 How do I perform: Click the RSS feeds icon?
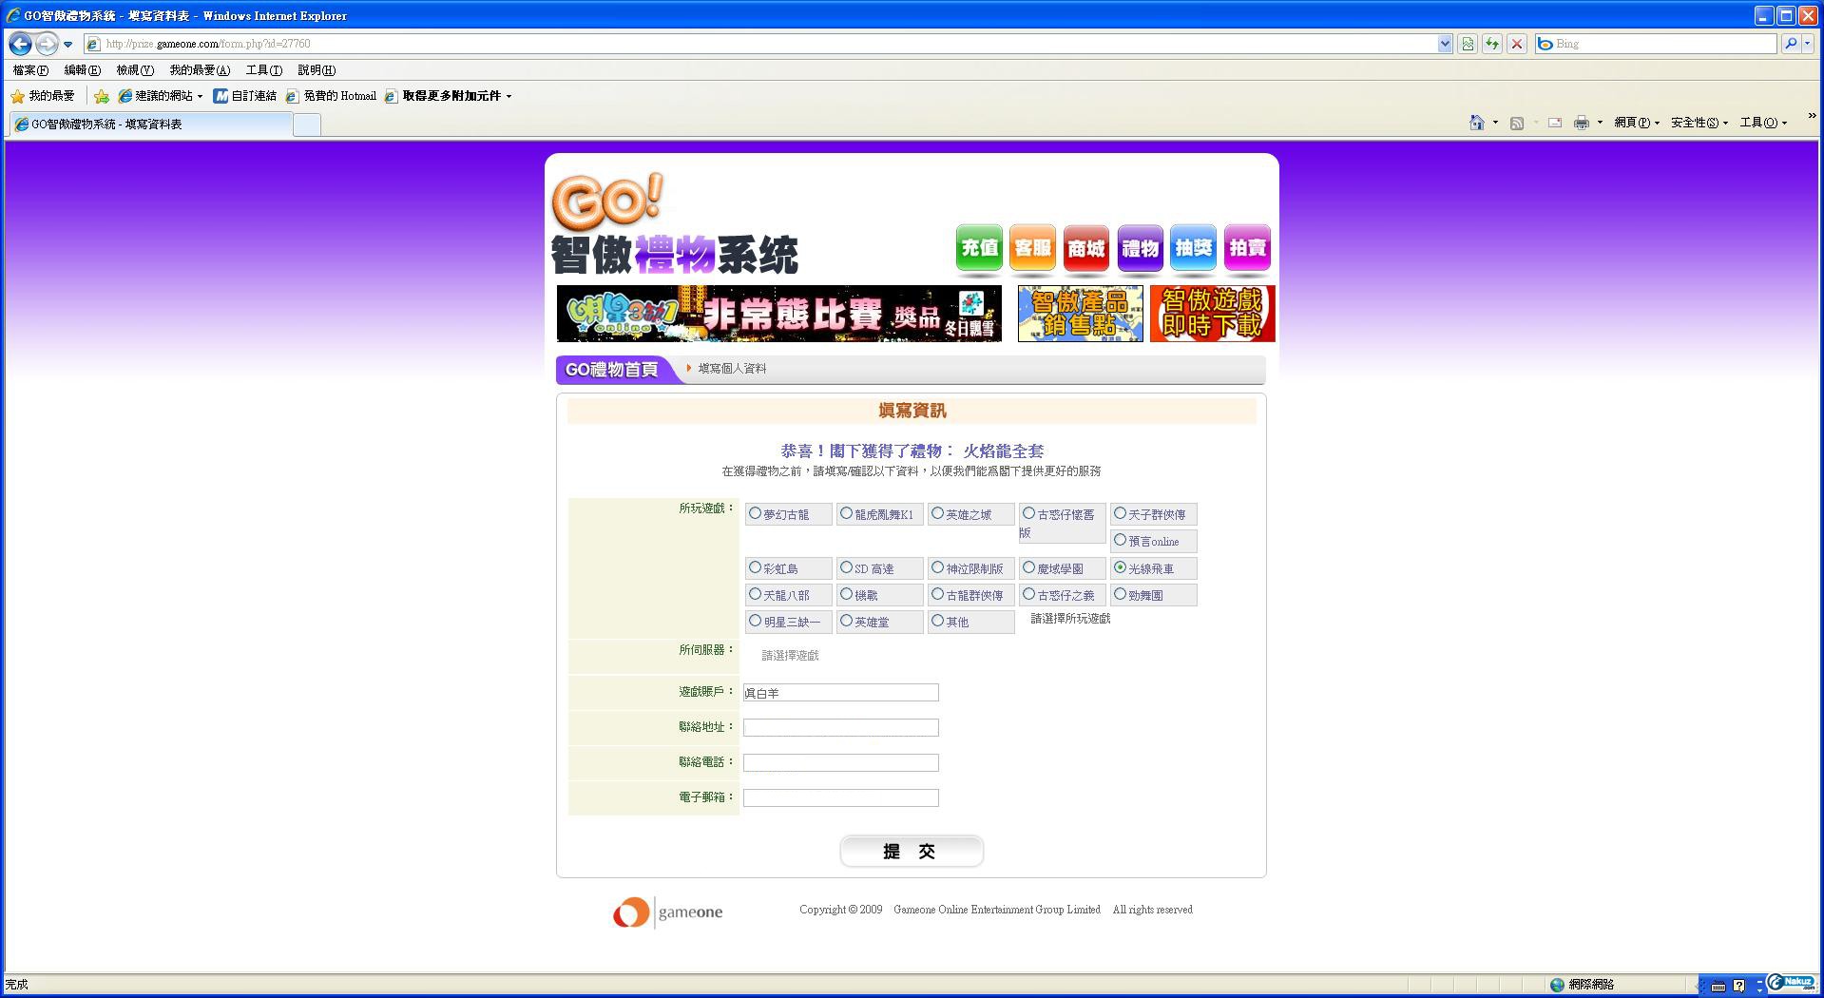1517,123
